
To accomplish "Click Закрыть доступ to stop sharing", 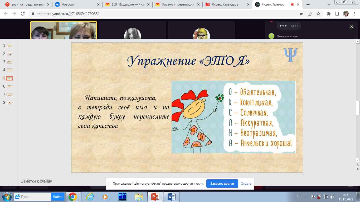I will pyautogui.click(x=222, y=184).
